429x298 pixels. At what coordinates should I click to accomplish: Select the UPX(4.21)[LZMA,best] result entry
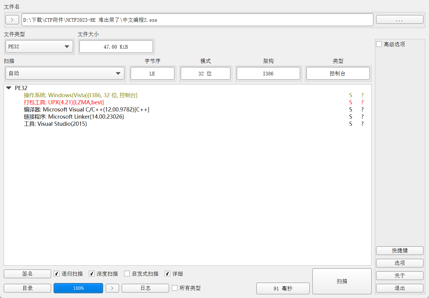(x=64, y=102)
